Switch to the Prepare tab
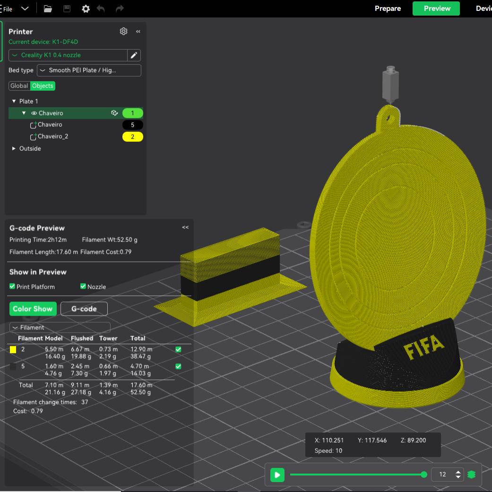492x492 pixels. pyautogui.click(x=388, y=8)
